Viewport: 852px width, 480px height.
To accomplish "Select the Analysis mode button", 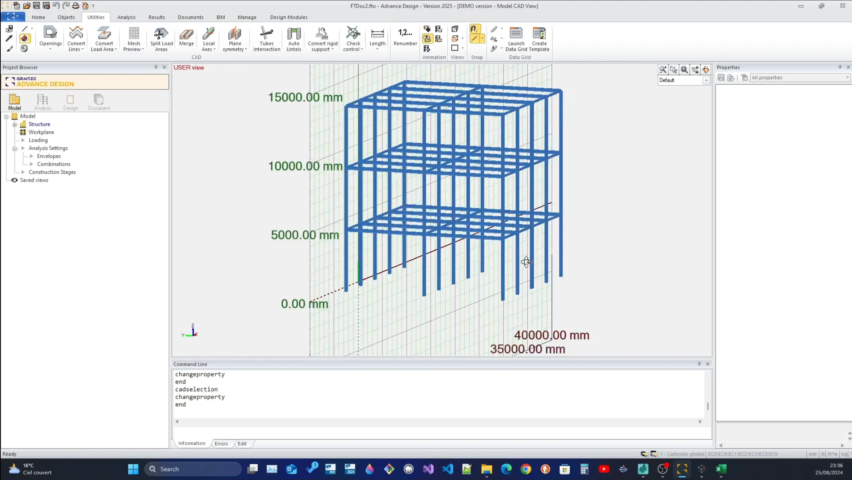I will point(43,102).
